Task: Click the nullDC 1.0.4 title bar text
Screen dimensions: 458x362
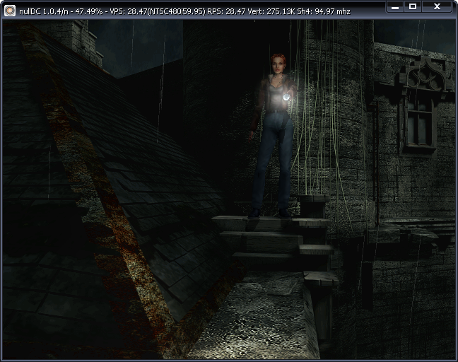Action: coord(184,11)
